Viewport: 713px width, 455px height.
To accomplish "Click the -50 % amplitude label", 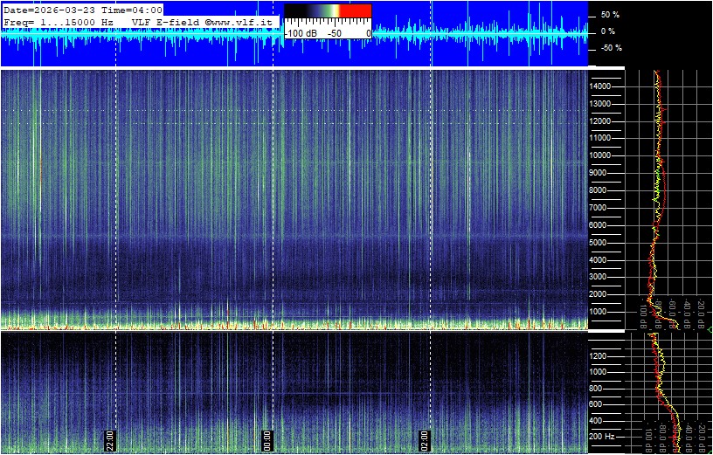I will 610,48.
